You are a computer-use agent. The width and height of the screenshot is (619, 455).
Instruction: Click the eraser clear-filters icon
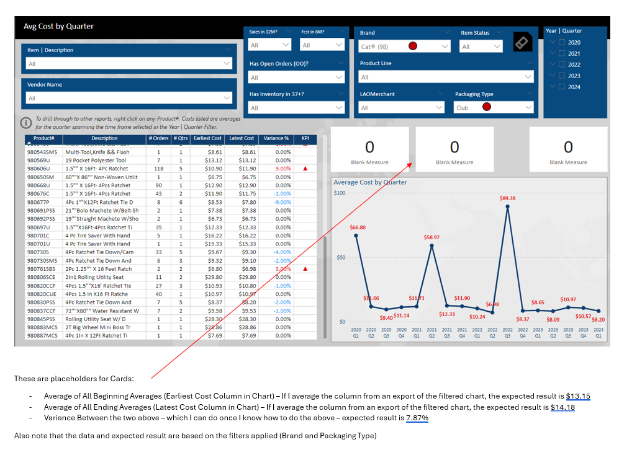(523, 42)
